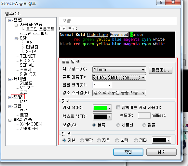Click 취소 button
The image size is (188, 166).
(161, 152)
